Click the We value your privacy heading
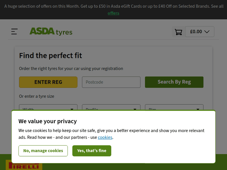 [x=48, y=121]
